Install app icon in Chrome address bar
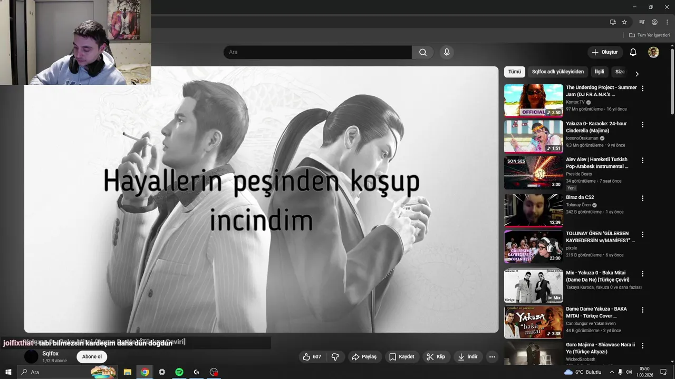 click(613, 22)
